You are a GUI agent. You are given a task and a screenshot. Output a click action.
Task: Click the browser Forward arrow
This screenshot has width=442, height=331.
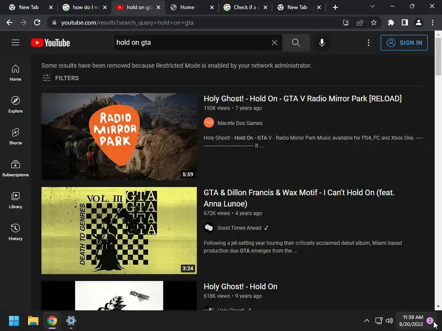pyautogui.click(x=23, y=22)
